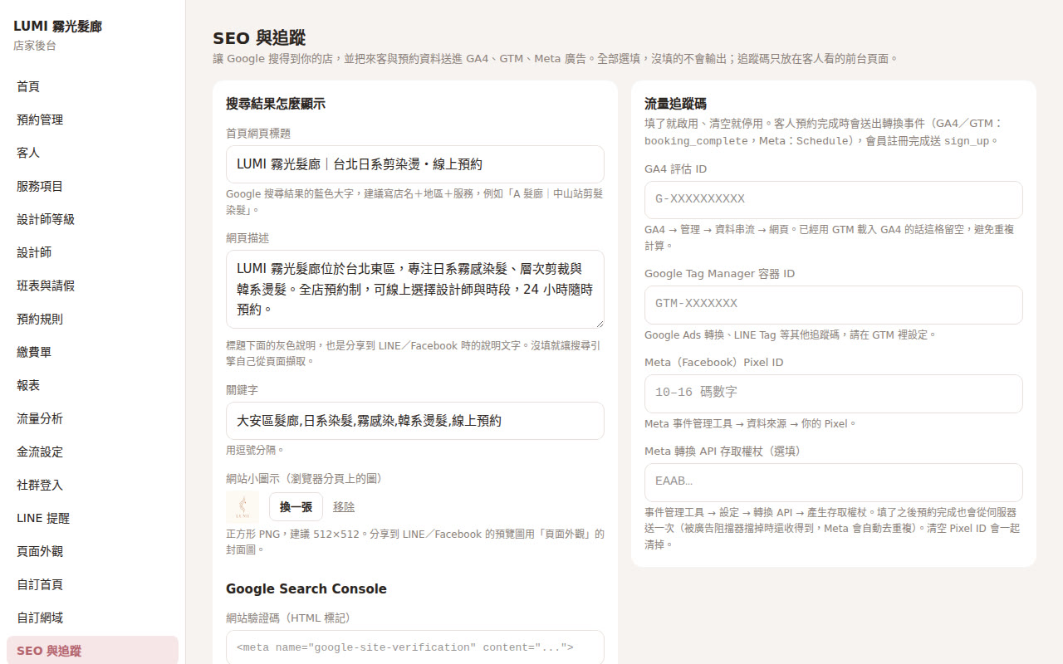The width and height of the screenshot is (1063, 664).
Task: Open the 客人 section
Action: (92, 153)
